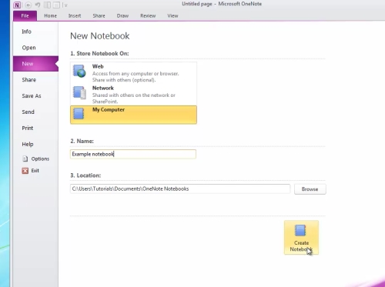Click the '2. Name:' label
The height and width of the screenshot is (287, 385).
82,141
